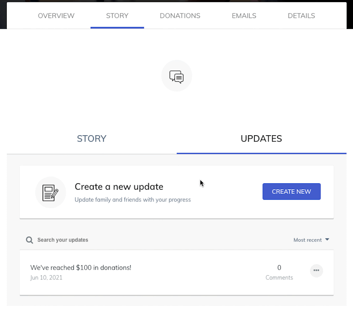Focus the Search your updates field

pyautogui.click(x=62, y=240)
